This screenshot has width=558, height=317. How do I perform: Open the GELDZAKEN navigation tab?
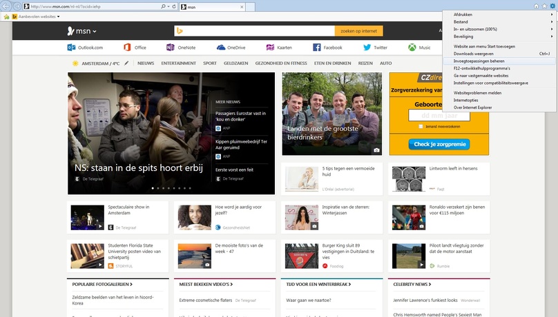pos(235,63)
